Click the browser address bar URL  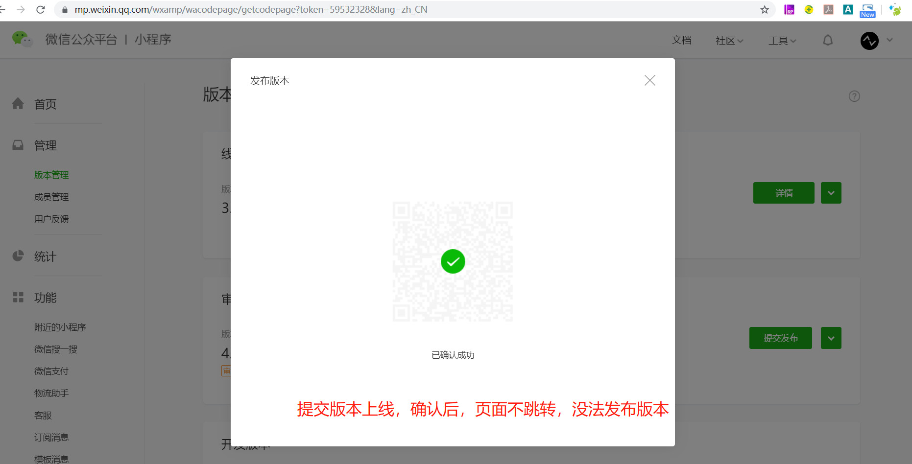click(251, 10)
